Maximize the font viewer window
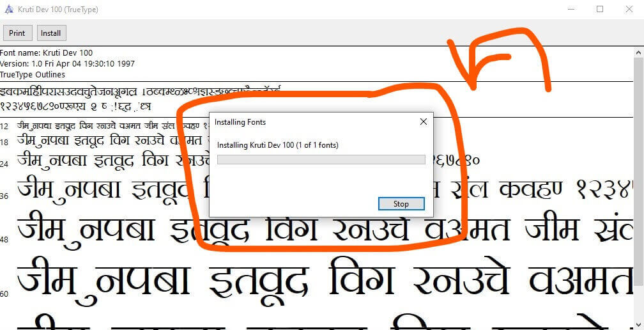Screen dimensions: 644x330 [600, 9]
